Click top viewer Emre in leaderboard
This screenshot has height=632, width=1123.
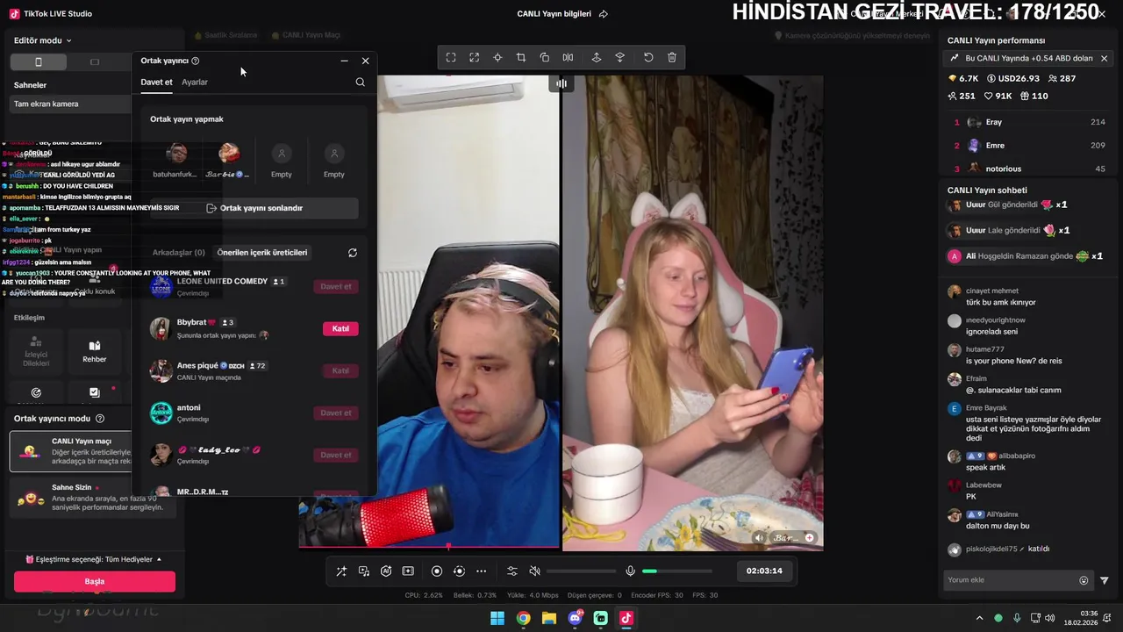point(1029,146)
